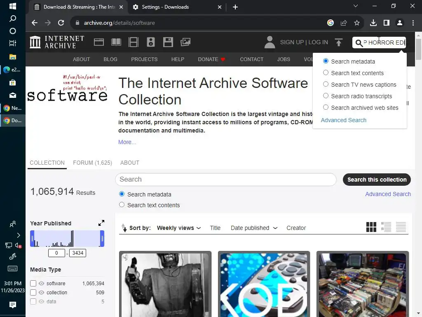Open HELP in top navigation
The image size is (422, 317).
coord(178,59)
